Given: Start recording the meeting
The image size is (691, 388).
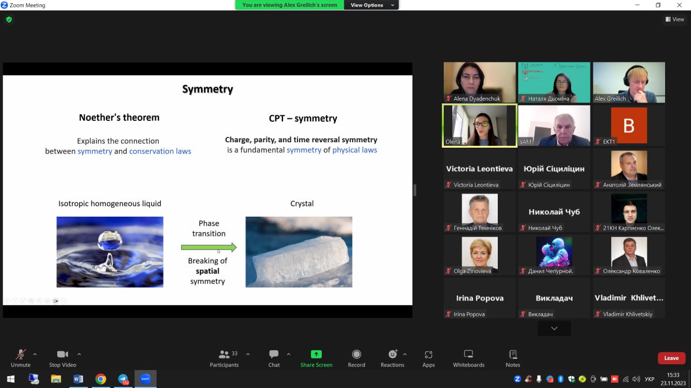Looking at the screenshot, I should pyautogui.click(x=356, y=358).
